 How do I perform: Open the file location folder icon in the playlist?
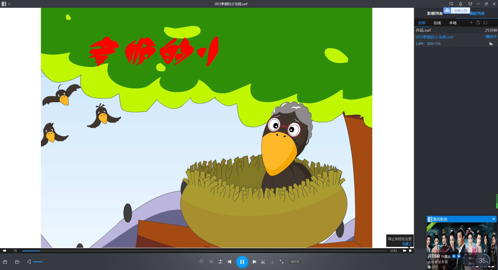(x=491, y=44)
